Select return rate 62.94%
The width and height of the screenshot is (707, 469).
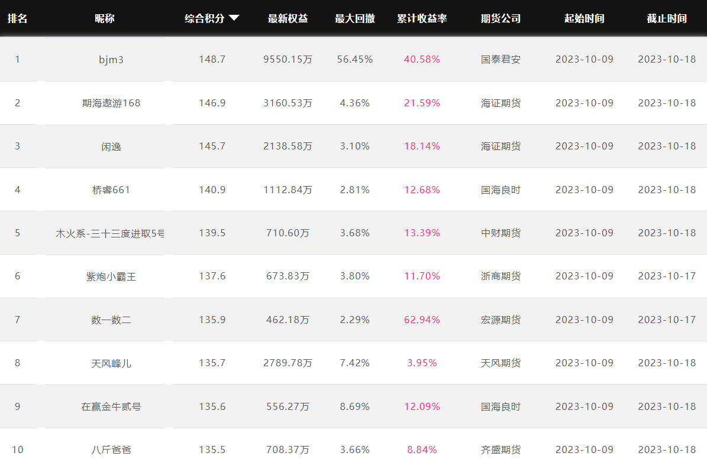click(422, 320)
